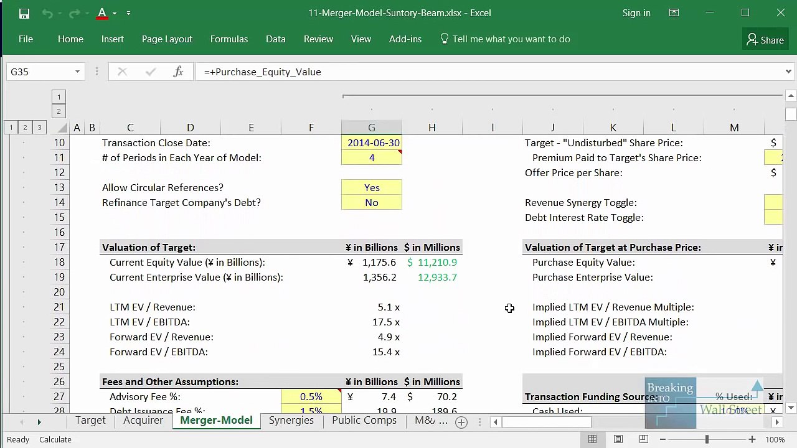Click the sheet tab scroll right arrow
The height and width of the screenshot is (448, 797).
[39, 422]
